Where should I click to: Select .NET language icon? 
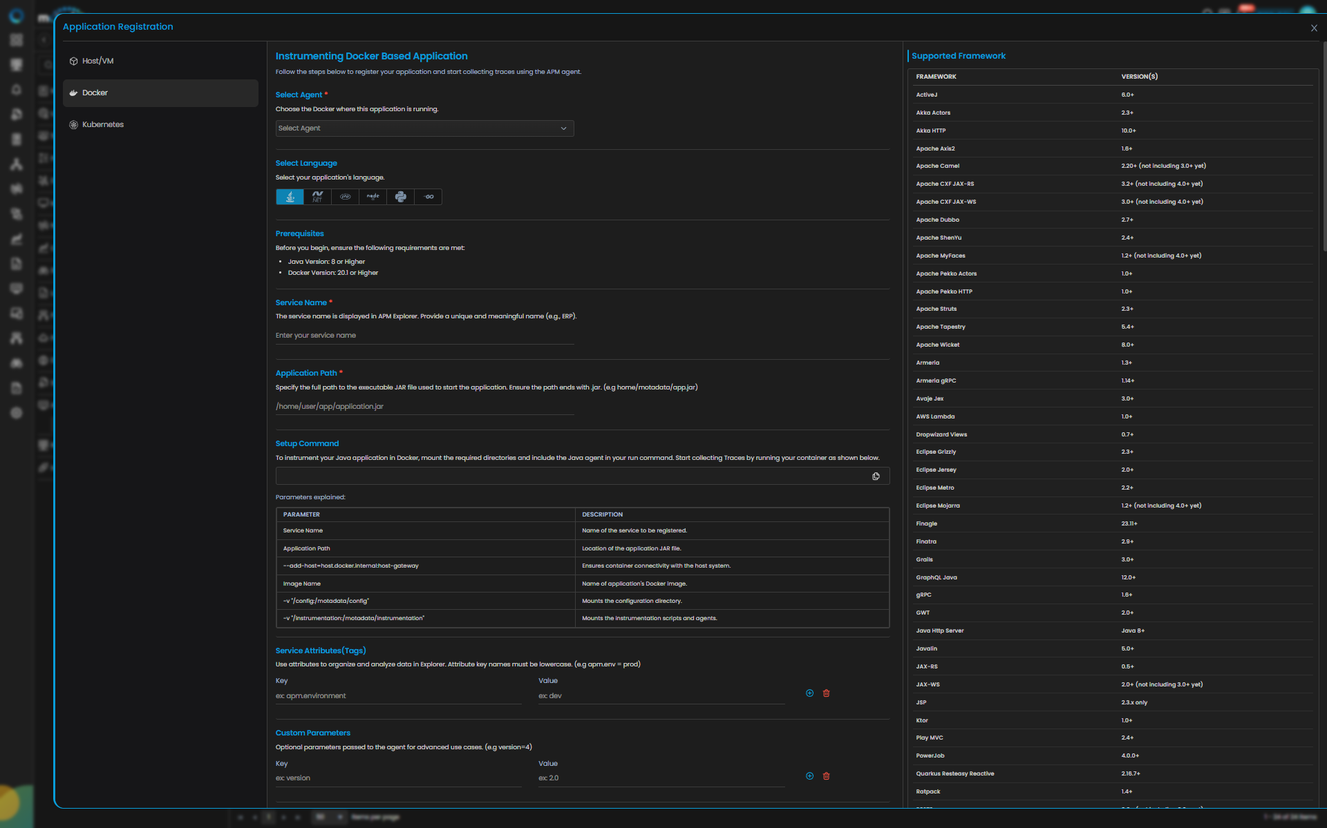317,197
